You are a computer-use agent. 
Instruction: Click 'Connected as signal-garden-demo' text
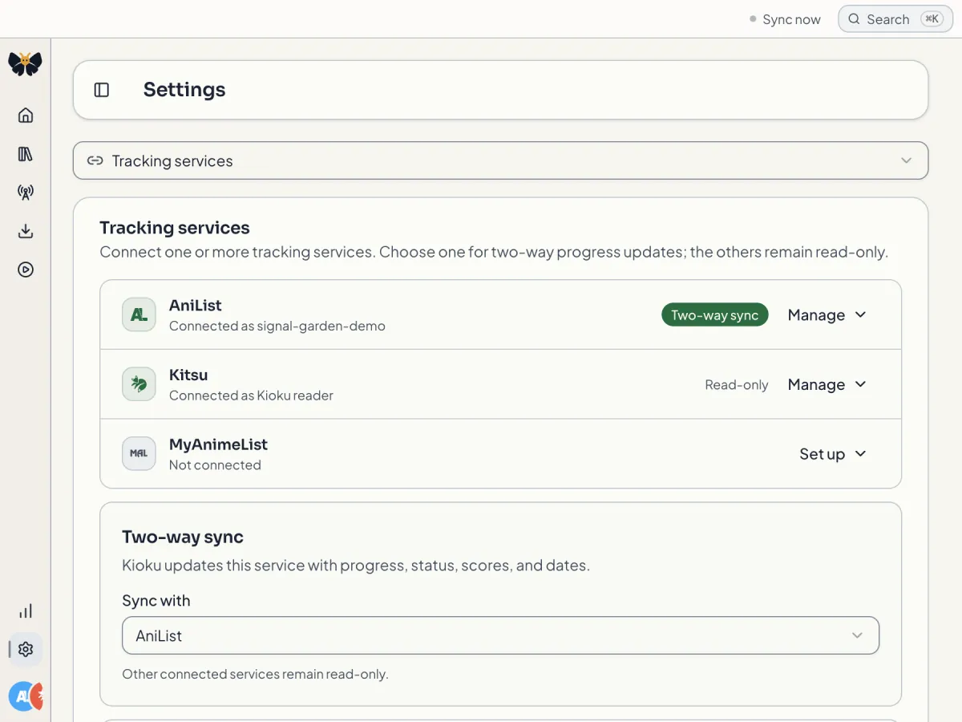[277, 326]
